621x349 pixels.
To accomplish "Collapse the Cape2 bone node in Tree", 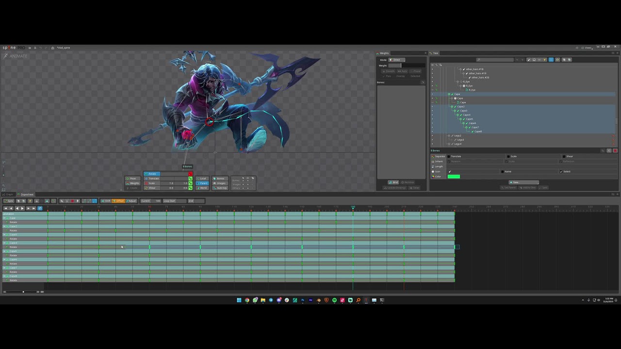I will [x=452, y=107].
